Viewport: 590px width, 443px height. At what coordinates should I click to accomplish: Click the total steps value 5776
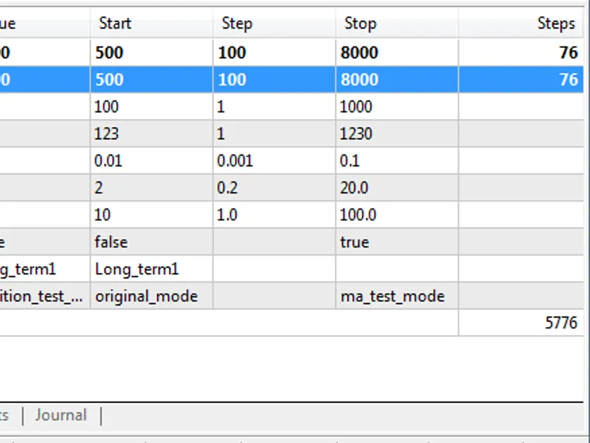521,323
